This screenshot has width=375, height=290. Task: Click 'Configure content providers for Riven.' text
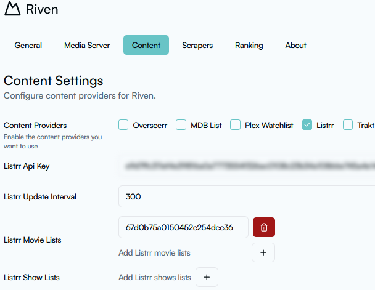(80, 95)
